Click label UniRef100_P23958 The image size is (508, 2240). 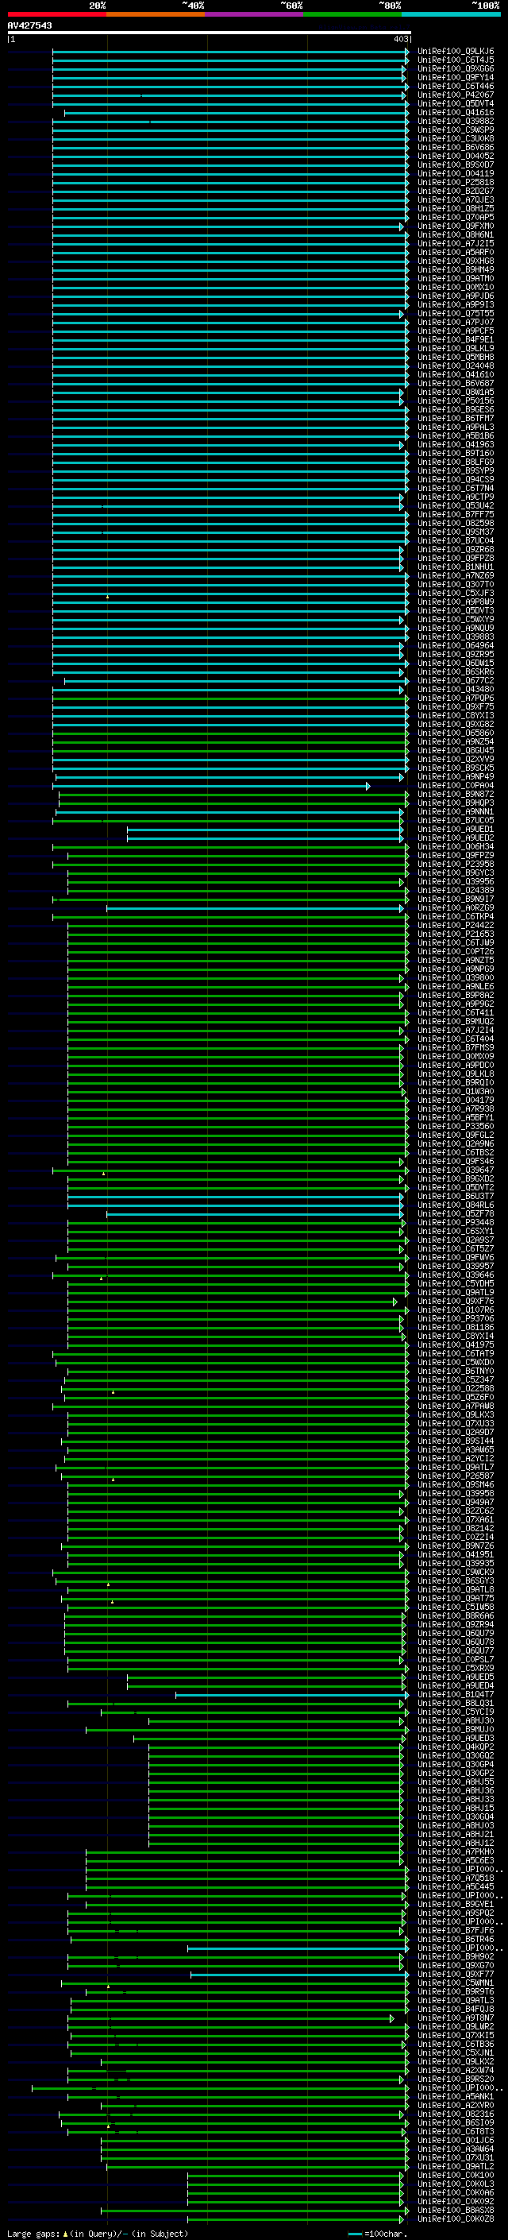456,865
